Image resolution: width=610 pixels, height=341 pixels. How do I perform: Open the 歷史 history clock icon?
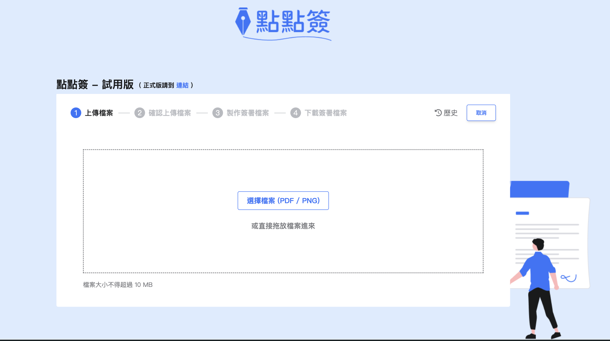tap(438, 113)
